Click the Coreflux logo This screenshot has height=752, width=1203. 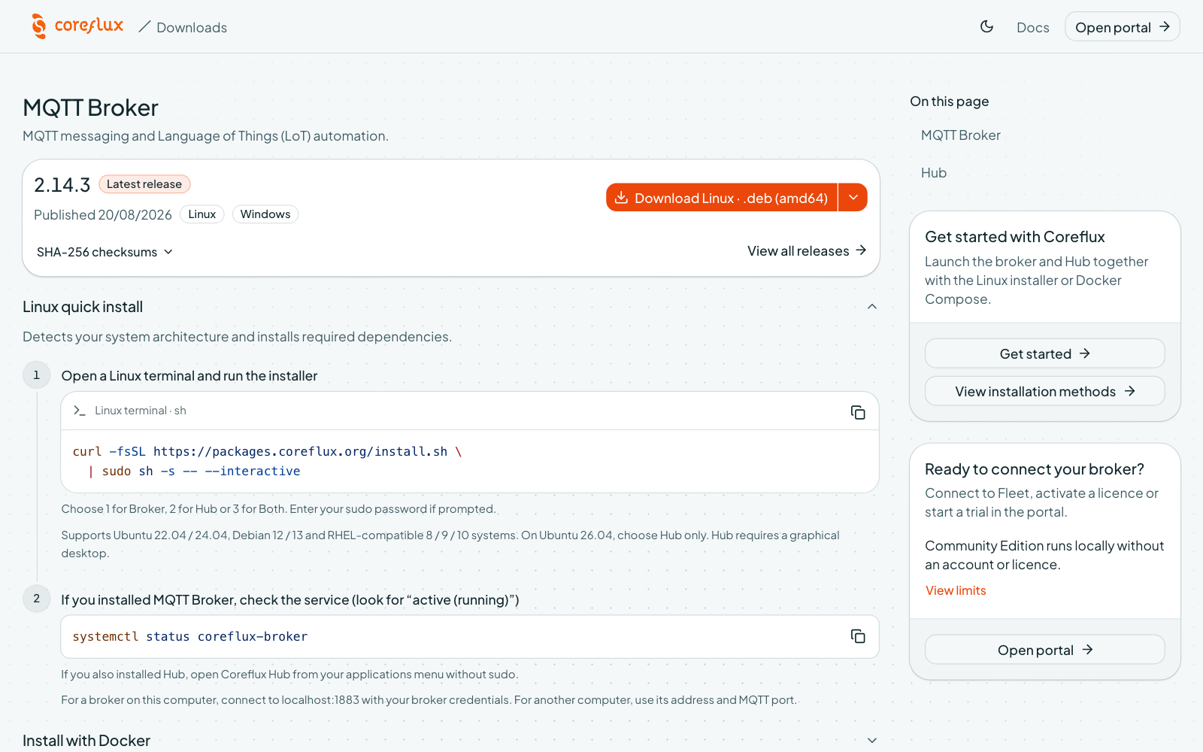coord(77,26)
